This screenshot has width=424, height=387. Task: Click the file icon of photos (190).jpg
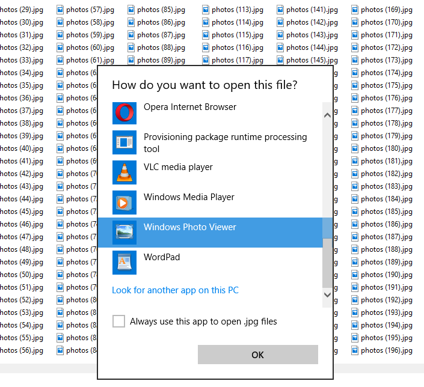click(355, 275)
